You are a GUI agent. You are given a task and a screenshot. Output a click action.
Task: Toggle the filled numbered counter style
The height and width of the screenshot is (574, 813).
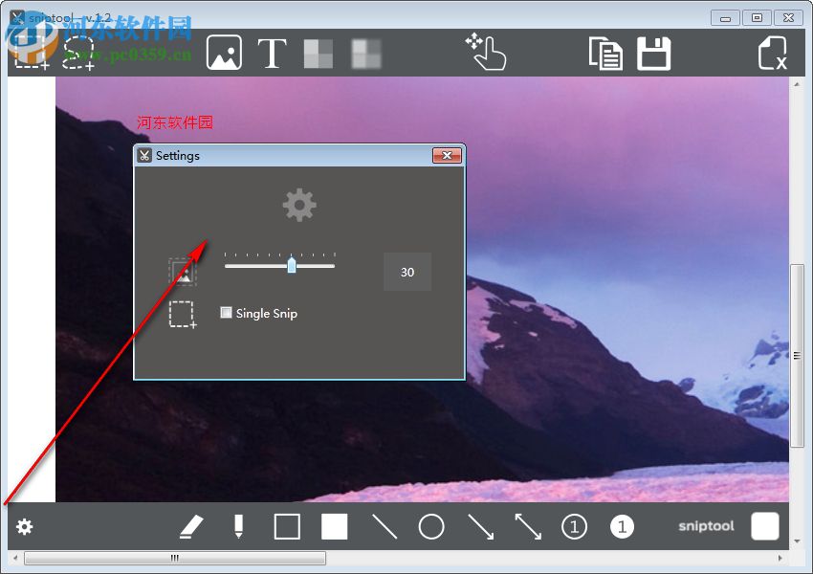coord(622,525)
